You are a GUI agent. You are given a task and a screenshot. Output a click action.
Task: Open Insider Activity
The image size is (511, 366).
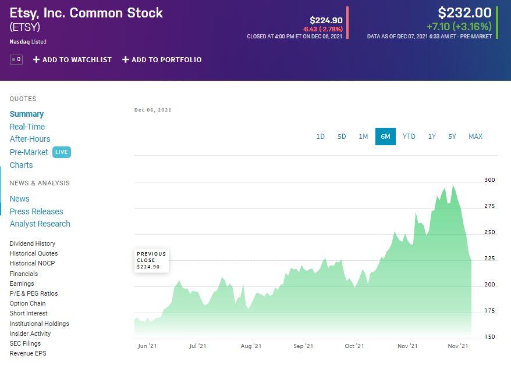coord(30,333)
